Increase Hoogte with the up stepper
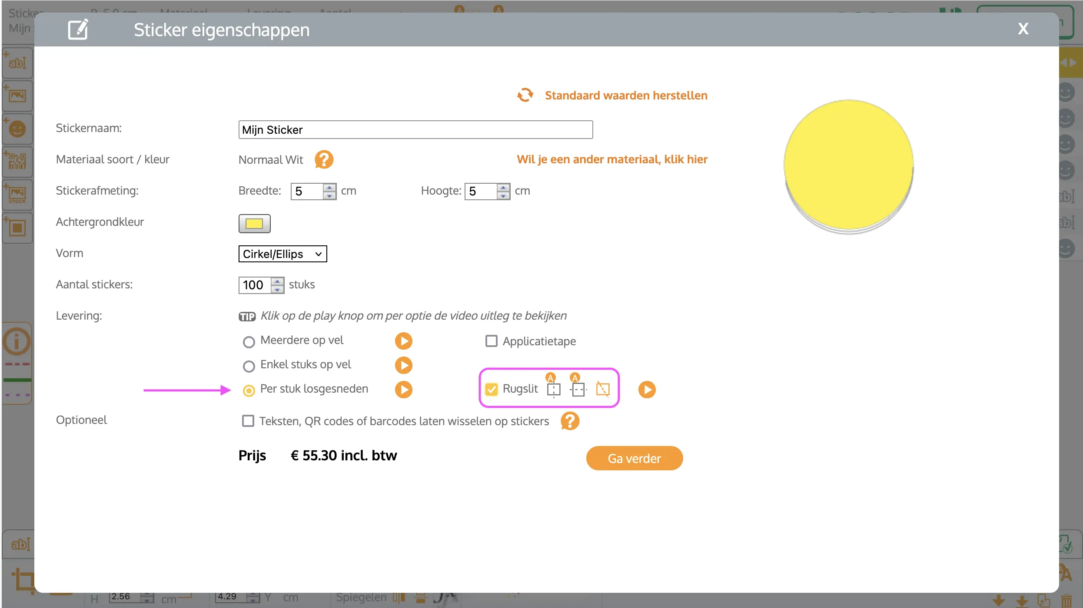Viewport: 1083px width, 608px height. 503,187
